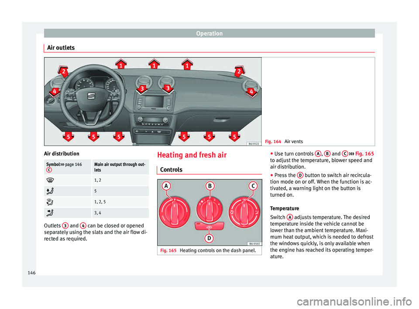The image size is (419, 309).
Task: Click circled B in 'Use turn controls' line
Action: pyautogui.click(x=327, y=154)
